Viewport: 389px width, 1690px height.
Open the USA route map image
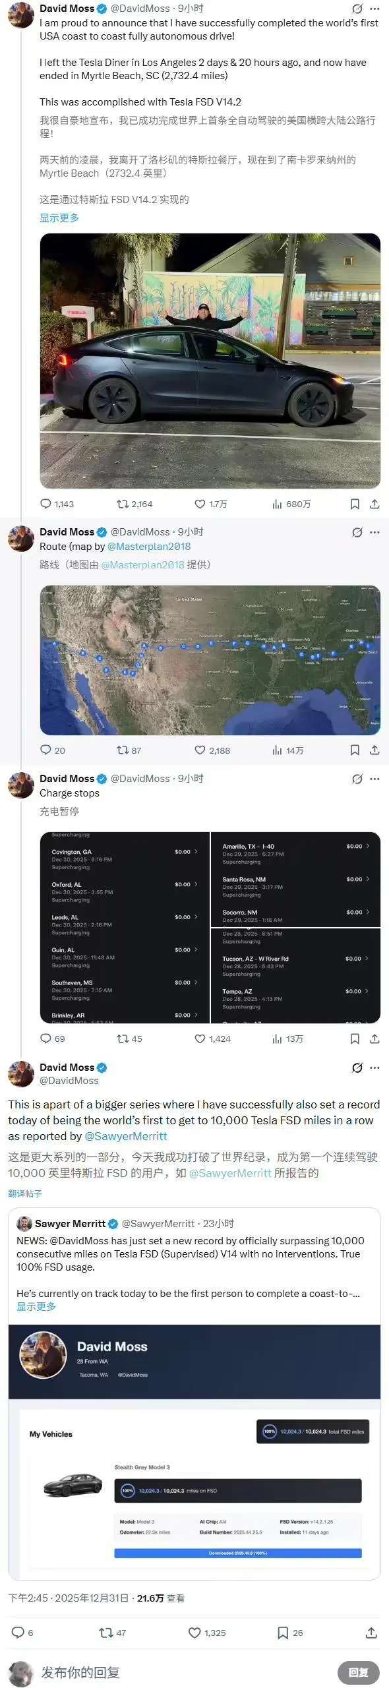tap(210, 660)
